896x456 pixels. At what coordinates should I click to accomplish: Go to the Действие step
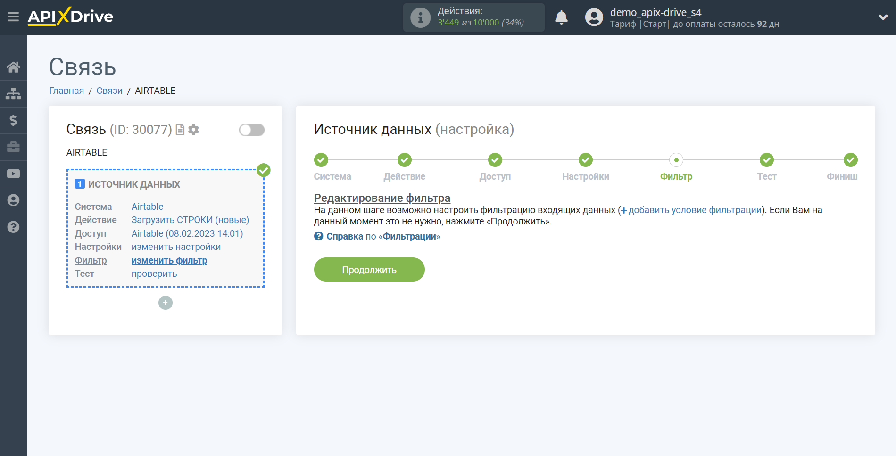[x=405, y=160]
